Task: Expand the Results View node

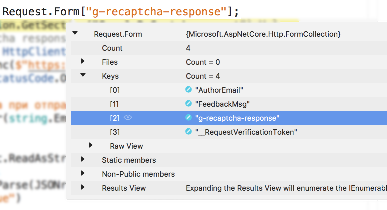Action: pos(83,187)
